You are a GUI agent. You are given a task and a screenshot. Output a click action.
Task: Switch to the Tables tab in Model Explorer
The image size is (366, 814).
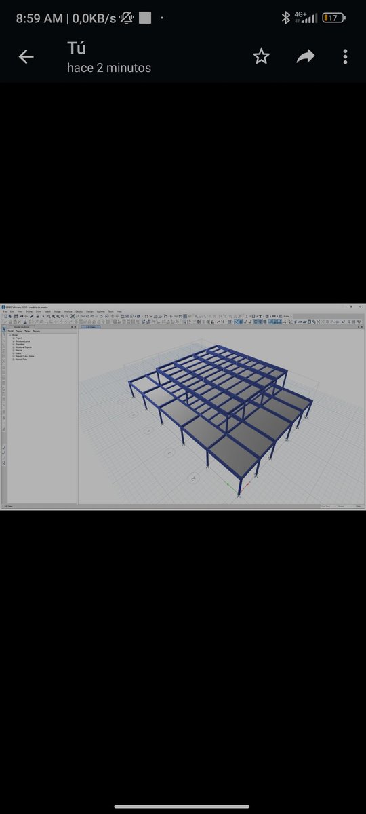28,331
